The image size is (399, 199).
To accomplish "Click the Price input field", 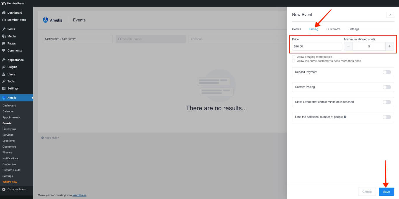I will pyautogui.click(x=317, y=46).
